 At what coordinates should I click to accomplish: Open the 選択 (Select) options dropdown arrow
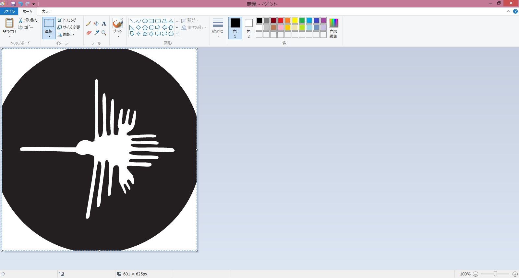tap(49, 36)
